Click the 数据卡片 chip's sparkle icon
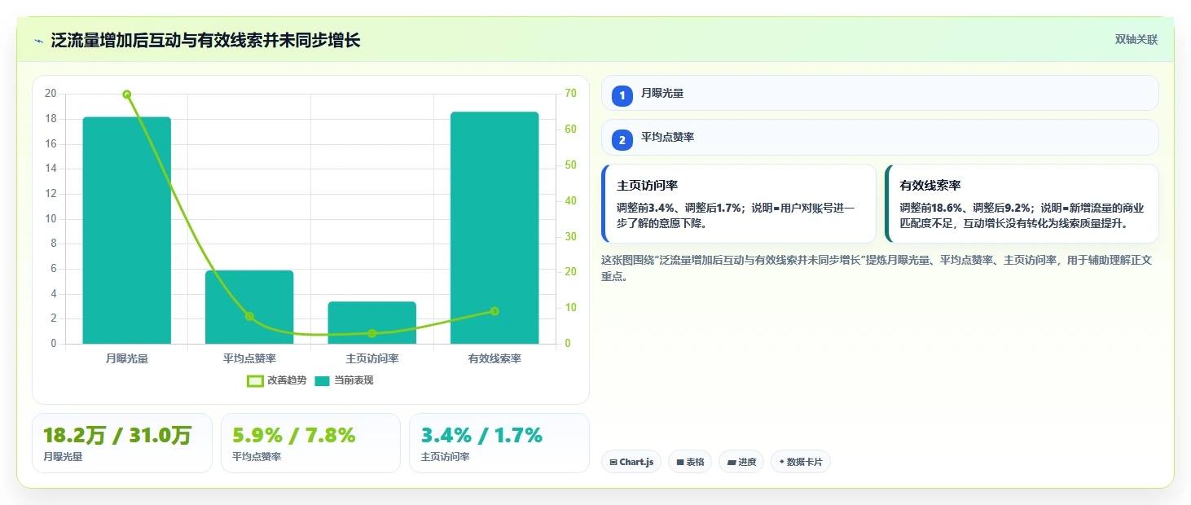This screenshot has width=1191, height=505. [782, 462]
